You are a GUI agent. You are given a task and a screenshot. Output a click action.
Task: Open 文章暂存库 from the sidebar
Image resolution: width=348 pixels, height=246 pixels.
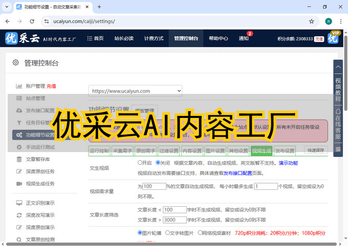(x=38, y=159)
